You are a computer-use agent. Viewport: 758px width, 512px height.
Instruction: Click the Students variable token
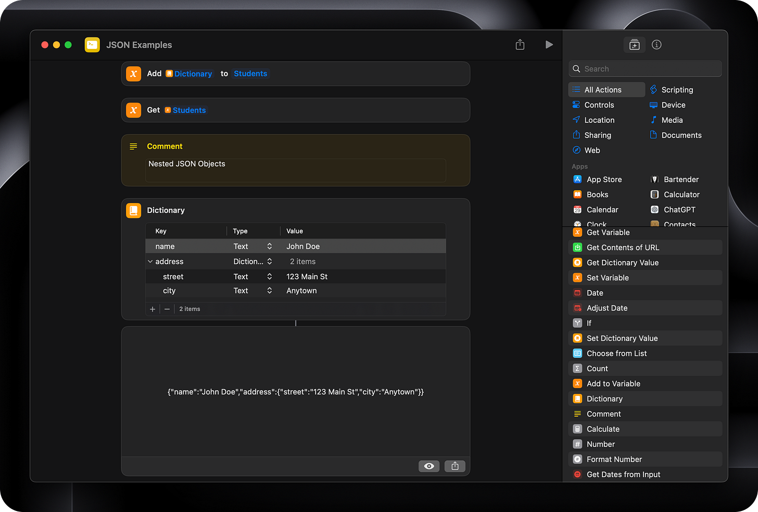189,110
